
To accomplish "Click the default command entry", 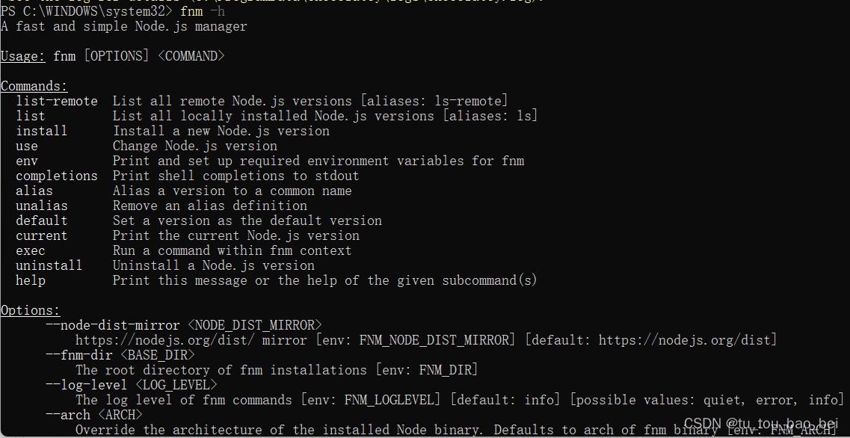I will point(41,221).
